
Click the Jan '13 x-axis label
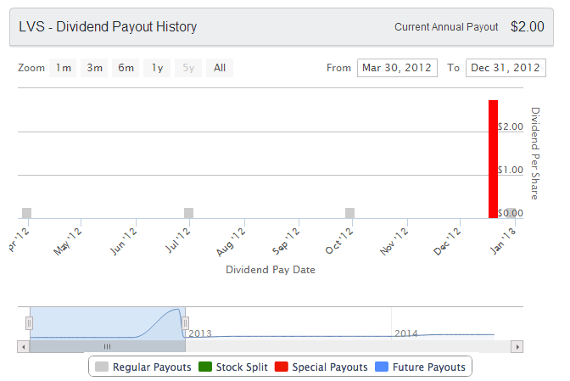click(x=502, y=241)
